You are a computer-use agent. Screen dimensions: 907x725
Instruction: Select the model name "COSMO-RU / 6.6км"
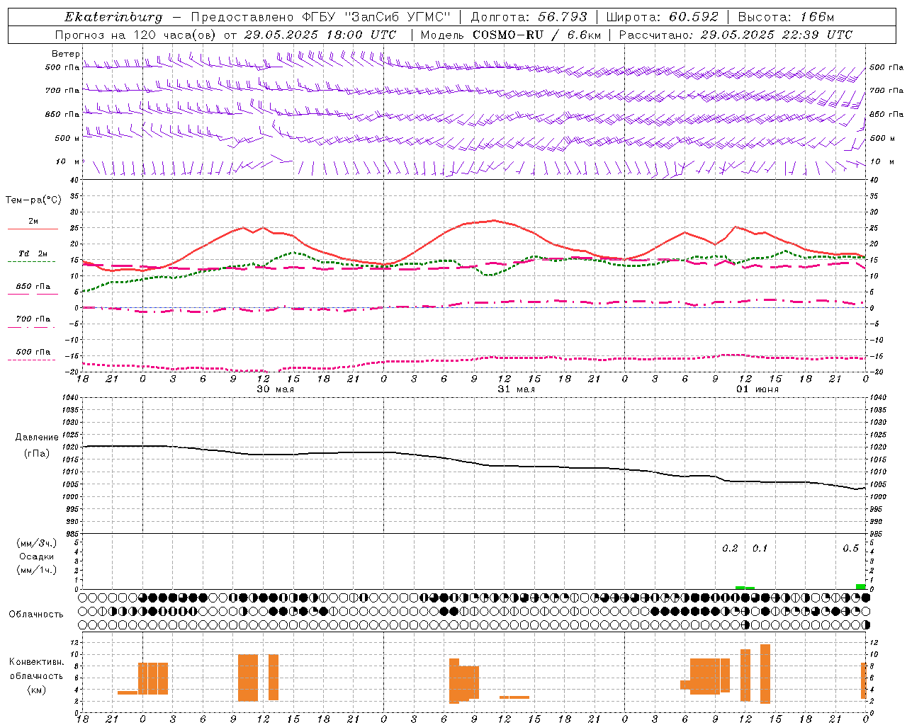click(x=537, y=35)
